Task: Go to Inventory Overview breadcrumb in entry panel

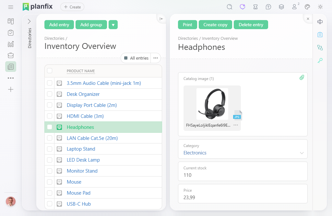Action: click(x=220, y=38)
